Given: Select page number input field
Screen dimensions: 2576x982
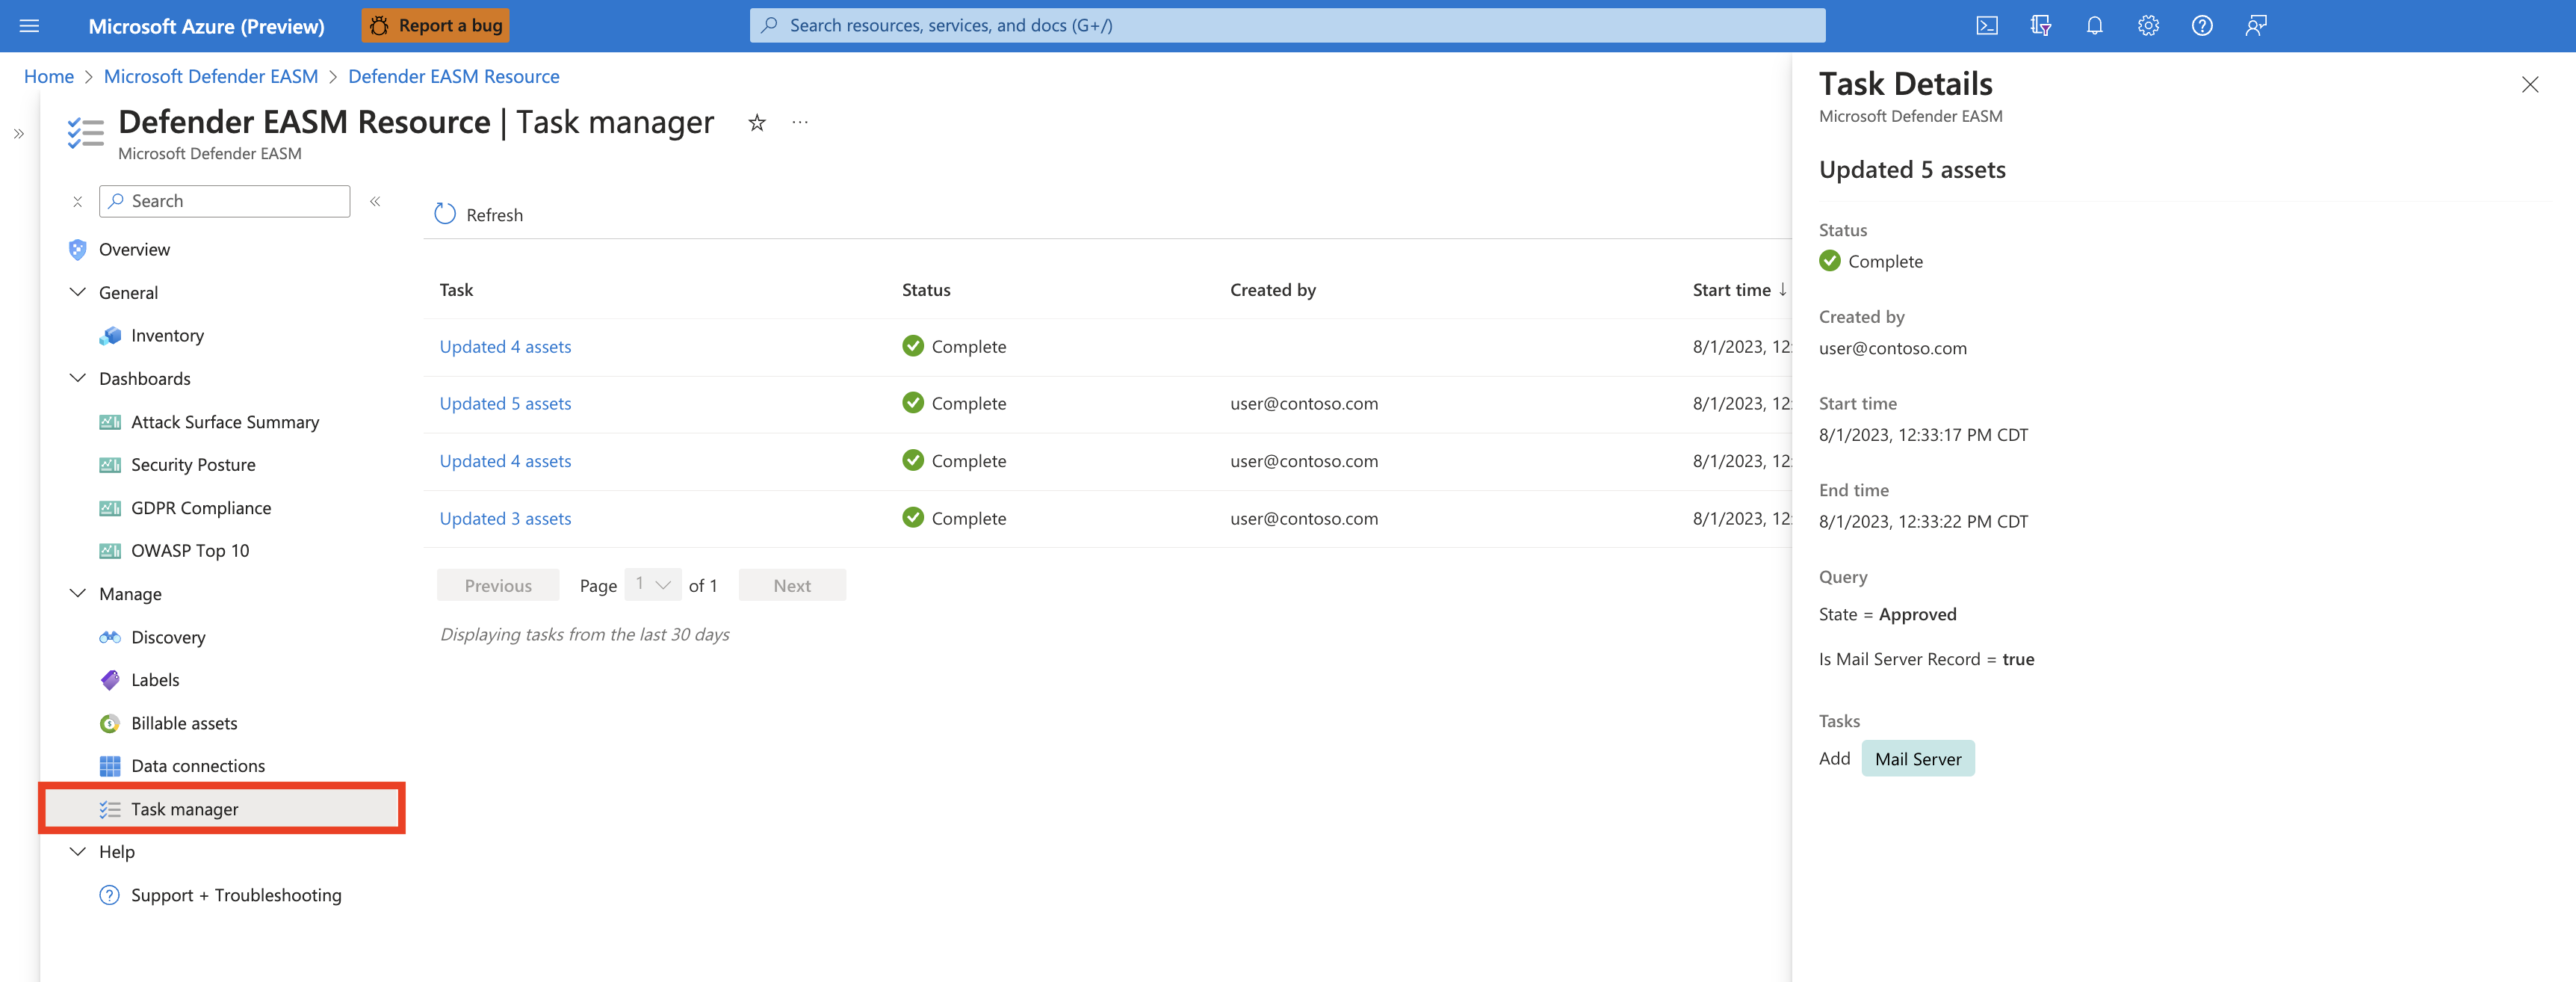Looking at the screenshot, I should tap(651, 583).
